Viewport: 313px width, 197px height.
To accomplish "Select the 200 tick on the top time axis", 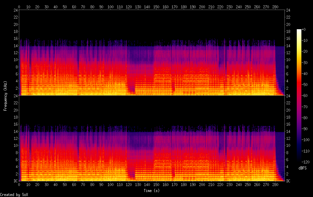I will (201, 7).
